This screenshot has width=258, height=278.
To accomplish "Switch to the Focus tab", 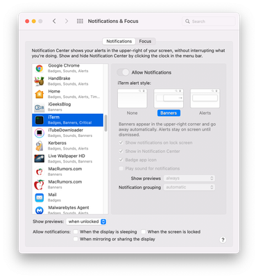I will (x=145, y=41).
